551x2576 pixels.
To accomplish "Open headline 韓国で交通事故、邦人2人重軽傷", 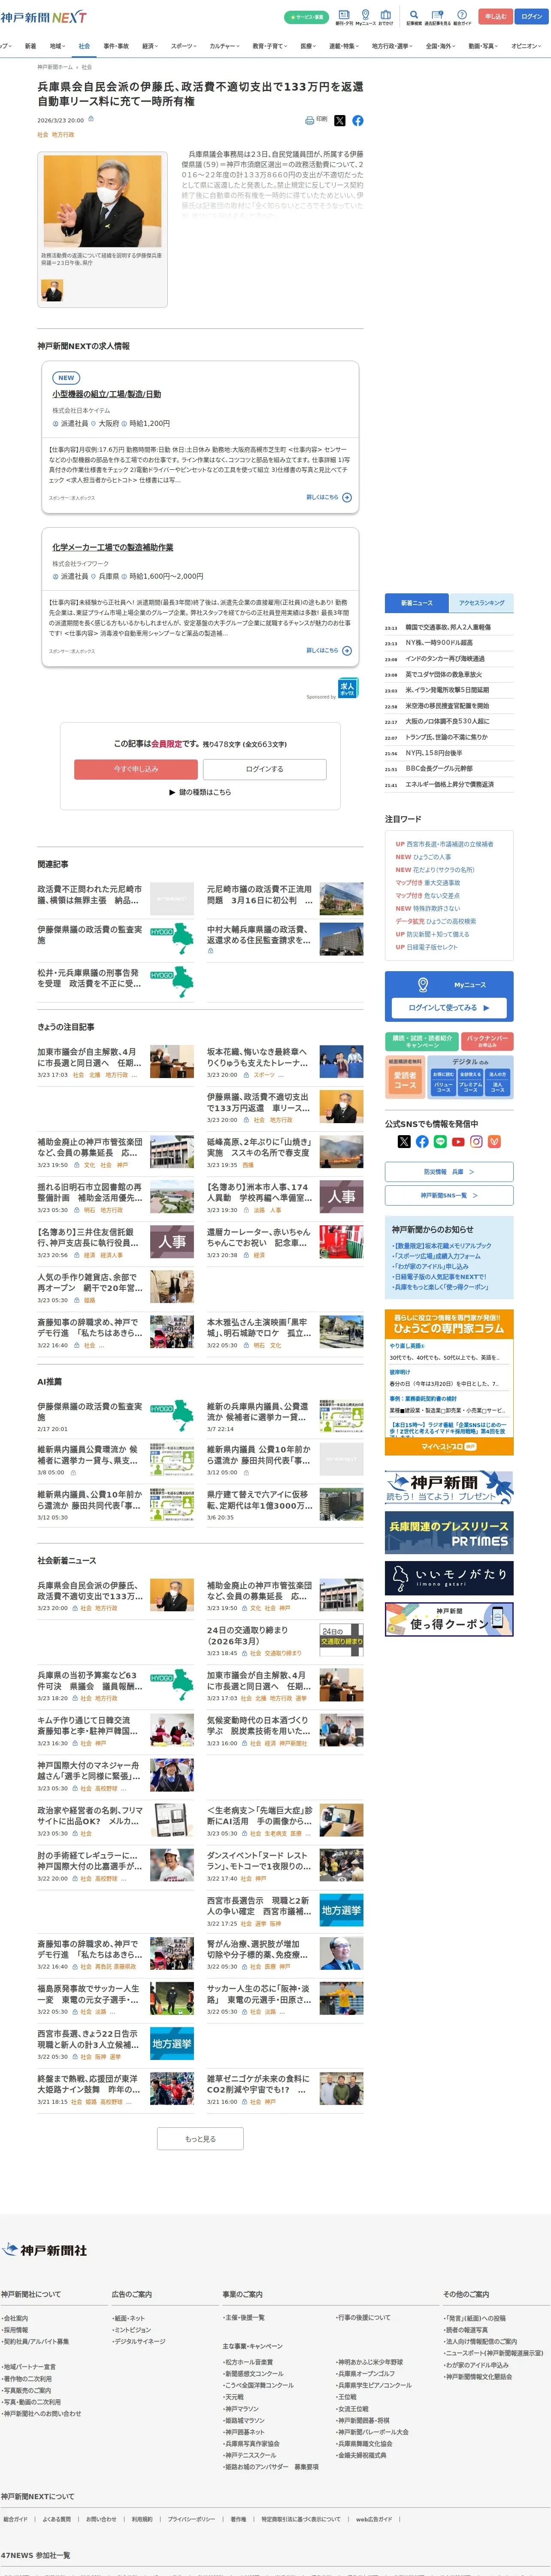I will tap(447, 627).
